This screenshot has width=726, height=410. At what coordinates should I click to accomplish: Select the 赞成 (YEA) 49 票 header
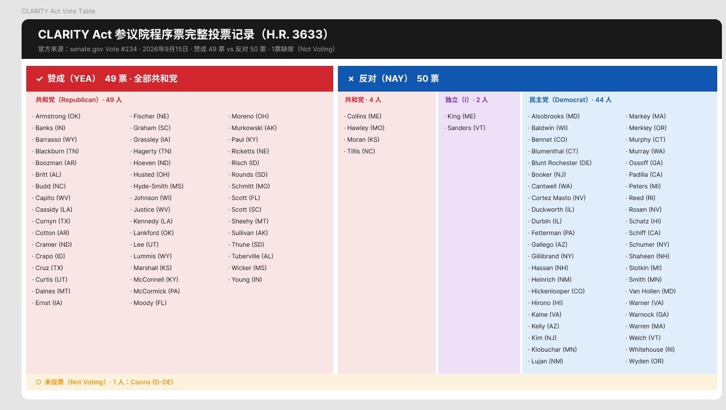180,79
